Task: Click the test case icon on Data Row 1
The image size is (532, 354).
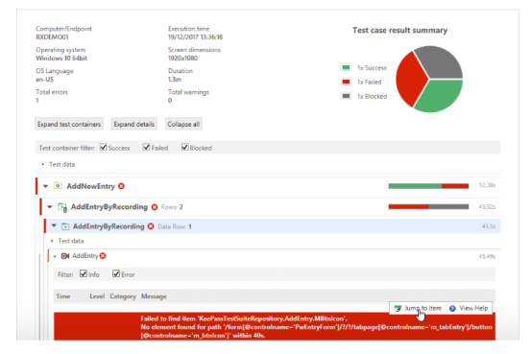Action: [x=65, y=226]
